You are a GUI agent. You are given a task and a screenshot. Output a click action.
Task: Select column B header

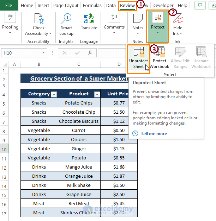tap(39, 64)
